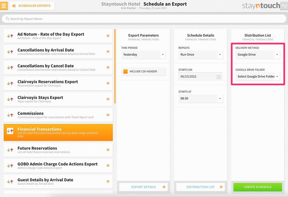Click the Distribution List button
Screen dimensions: 288x197
tap(201, 187)
